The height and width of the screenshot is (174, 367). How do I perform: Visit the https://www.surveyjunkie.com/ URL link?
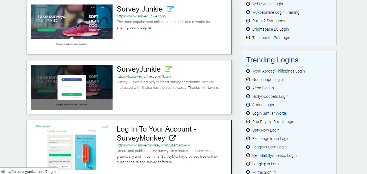point(142,16)
